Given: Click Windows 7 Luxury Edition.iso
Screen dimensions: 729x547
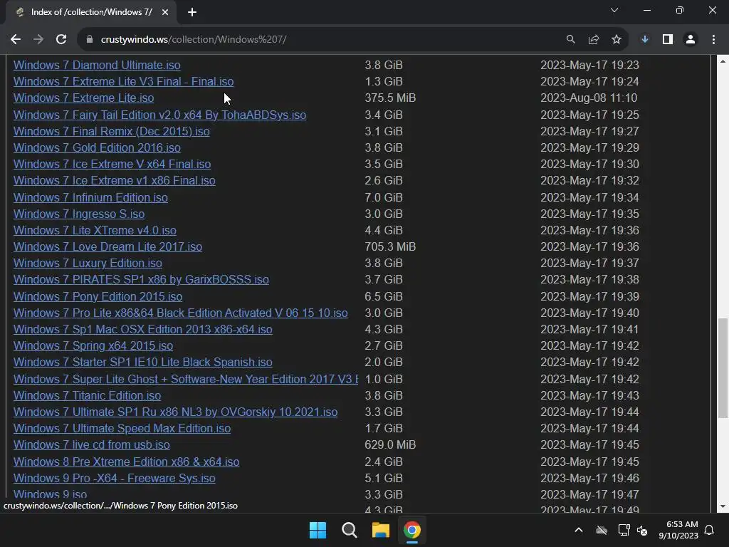Looking at the screenshot, I should [88, 264].
